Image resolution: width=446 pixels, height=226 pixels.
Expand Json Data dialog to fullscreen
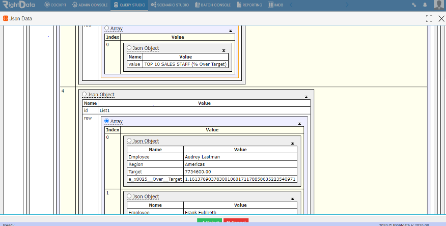click(x=429, y=18)
